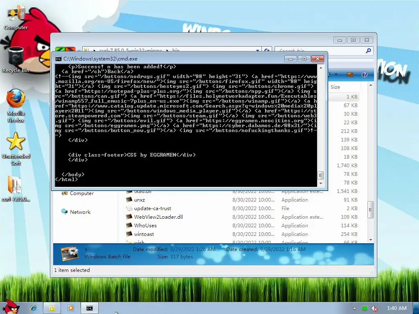Click into the Search bin field
This screenshot has width=419, height=314.
[x=321, y=50]
